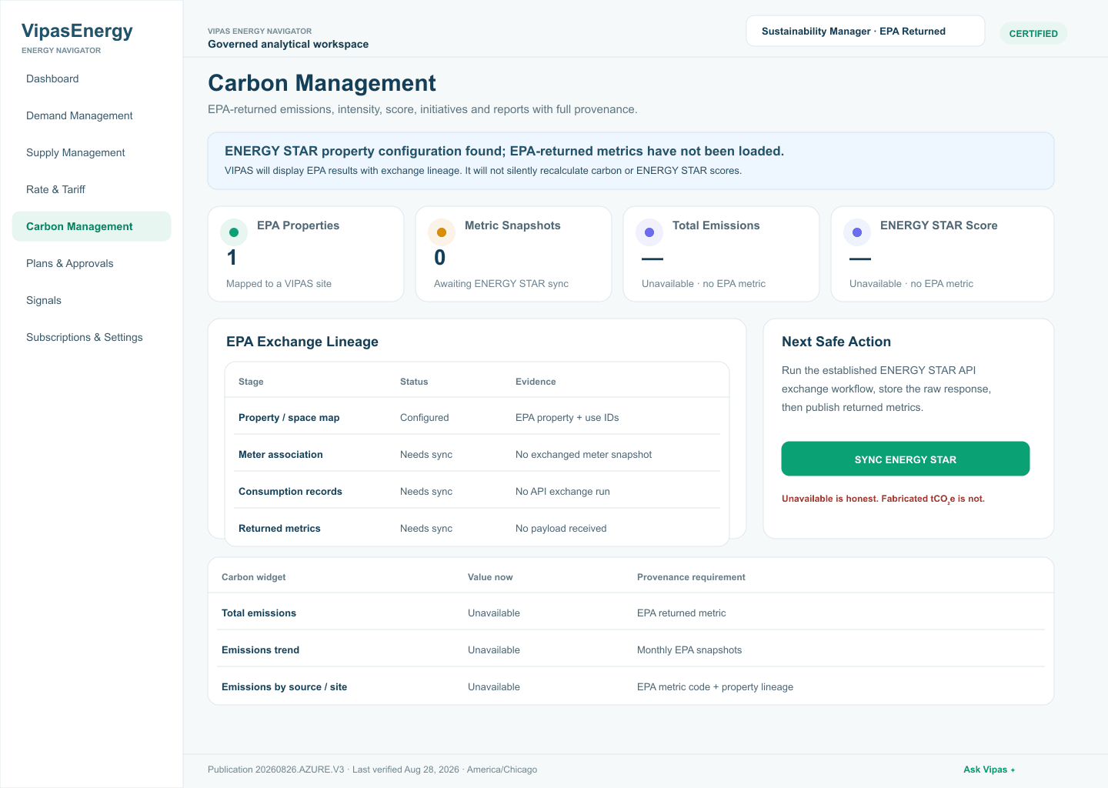Image resolution: width=1108 pixels, height=788 pixels.
Task: Click the purple ENERGY STAR Score status dot
Action: pos(857,232)
